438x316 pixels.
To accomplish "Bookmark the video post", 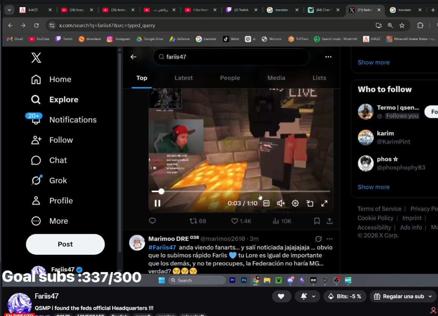I will pyautogui.click(x=317, y=221).
